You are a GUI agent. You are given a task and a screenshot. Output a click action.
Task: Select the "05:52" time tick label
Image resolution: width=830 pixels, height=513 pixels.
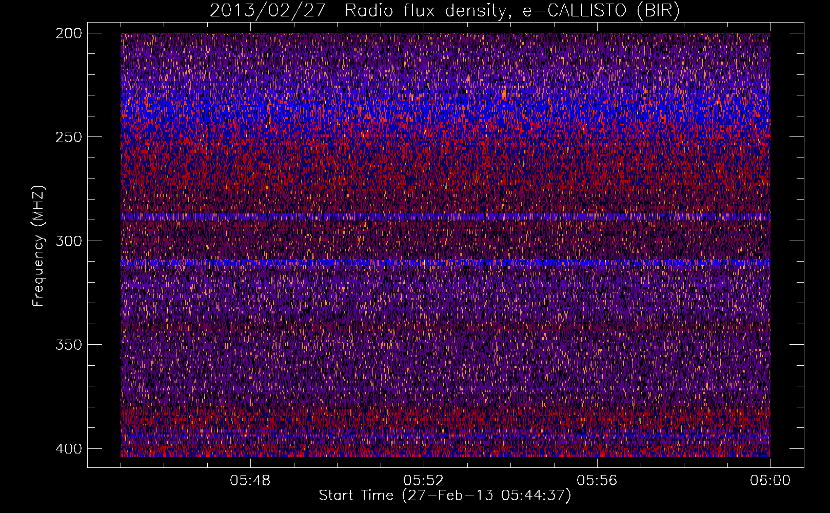pos(424,481)
